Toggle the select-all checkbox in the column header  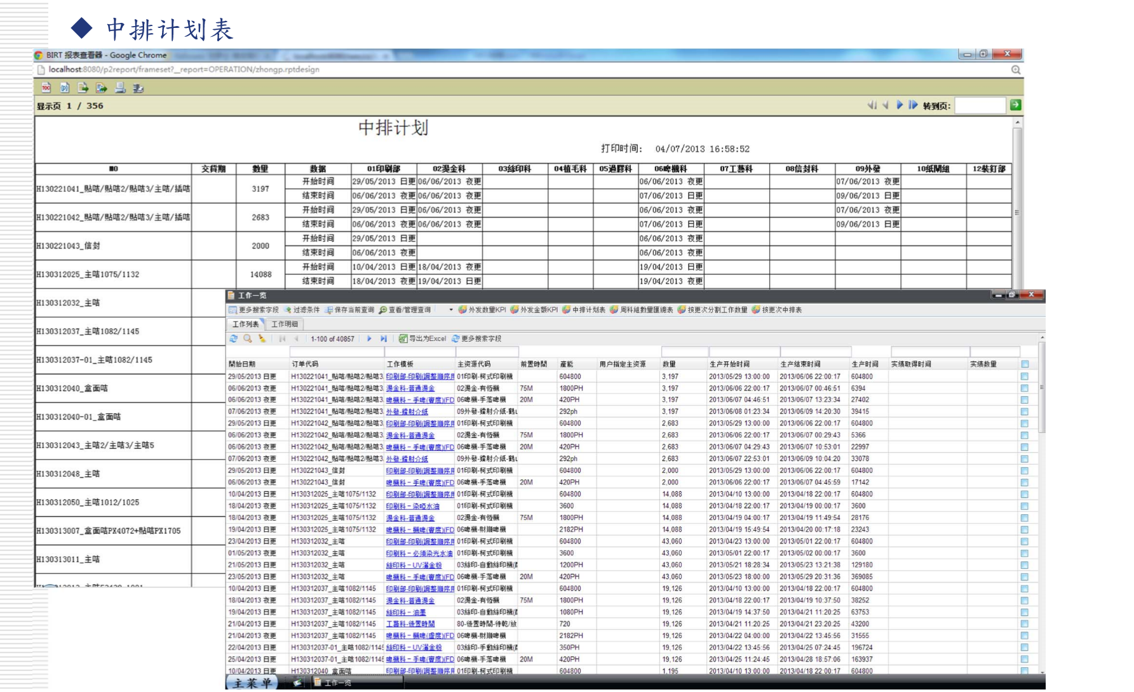coord(1025,364)
